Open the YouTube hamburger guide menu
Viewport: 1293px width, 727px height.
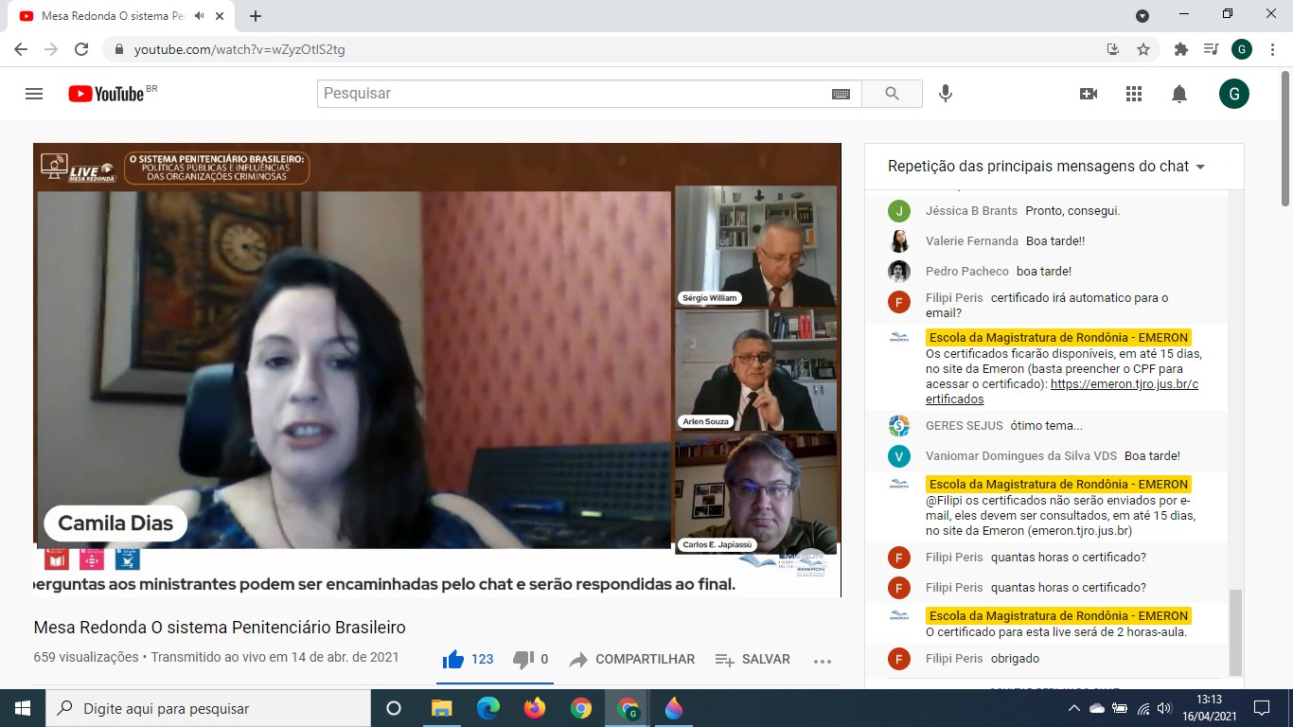tap(34, 94)
